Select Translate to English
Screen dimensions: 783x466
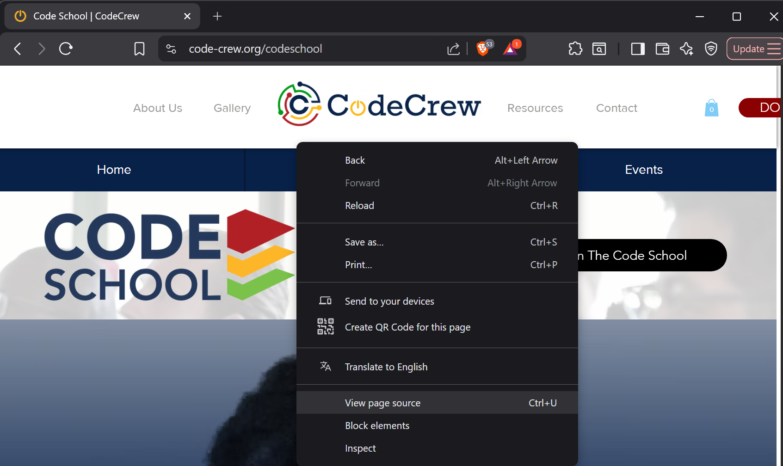(x=386, y=367)
